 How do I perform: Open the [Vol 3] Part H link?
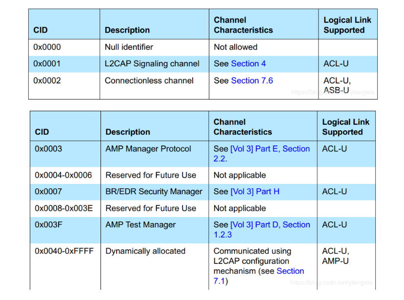pos(255,192)
